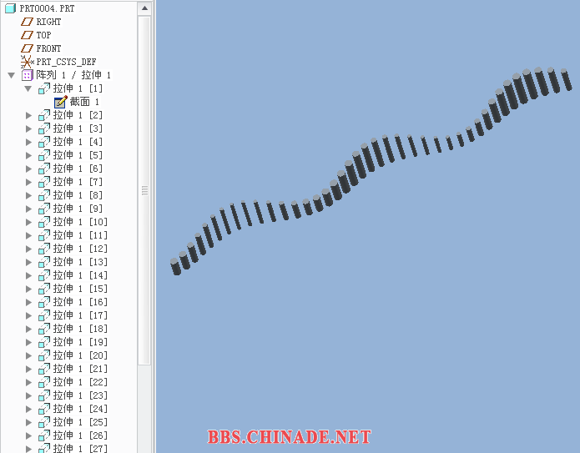This screenshot has width=580, height=453.
Task: Select the PRT_CSYS_DEF coordinate system icon
Action: (27, 62)
